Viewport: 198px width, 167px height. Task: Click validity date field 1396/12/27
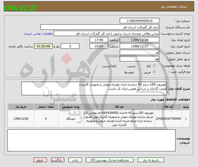pos(140,46)
